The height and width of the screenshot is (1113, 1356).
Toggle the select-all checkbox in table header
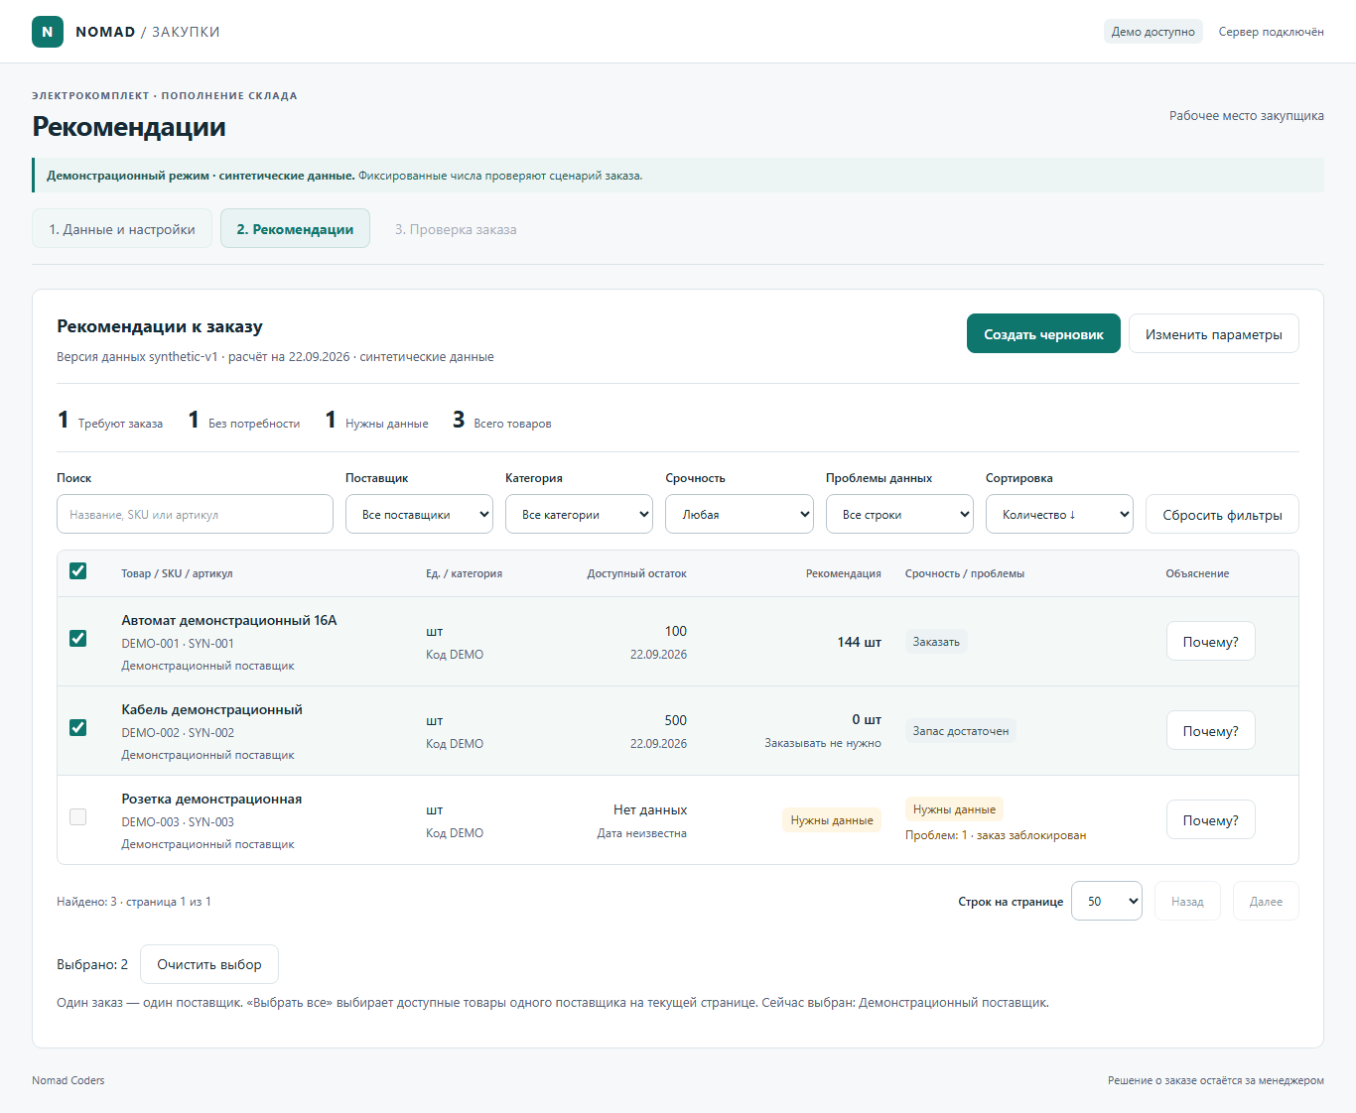[78, 571]
